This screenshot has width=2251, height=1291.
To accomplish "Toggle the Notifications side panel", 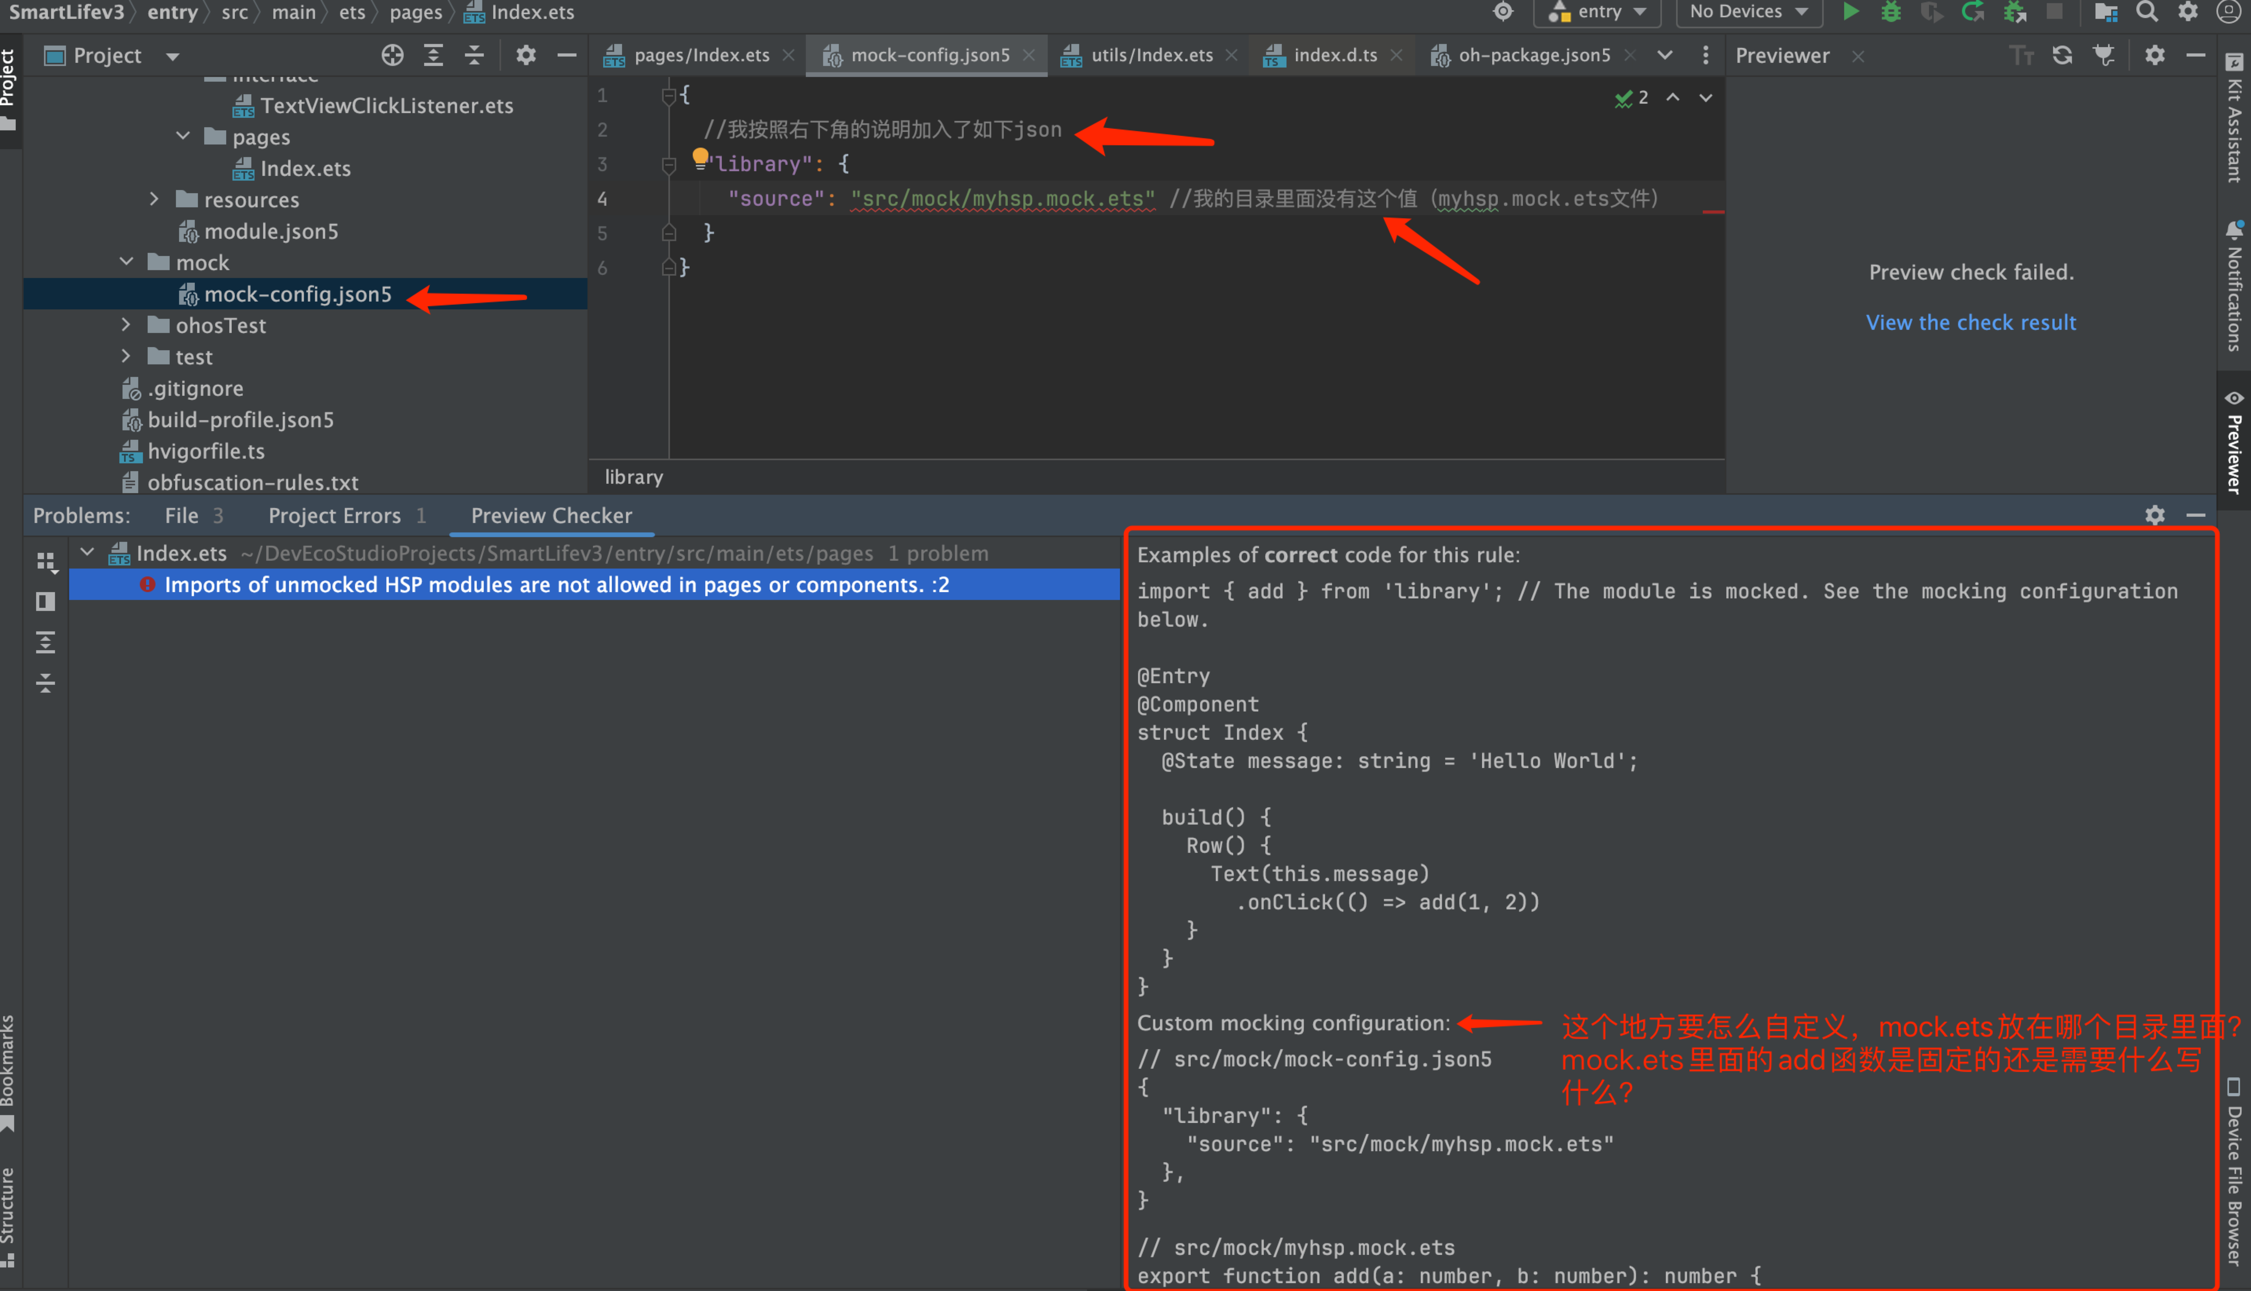I will (2233, 286).
